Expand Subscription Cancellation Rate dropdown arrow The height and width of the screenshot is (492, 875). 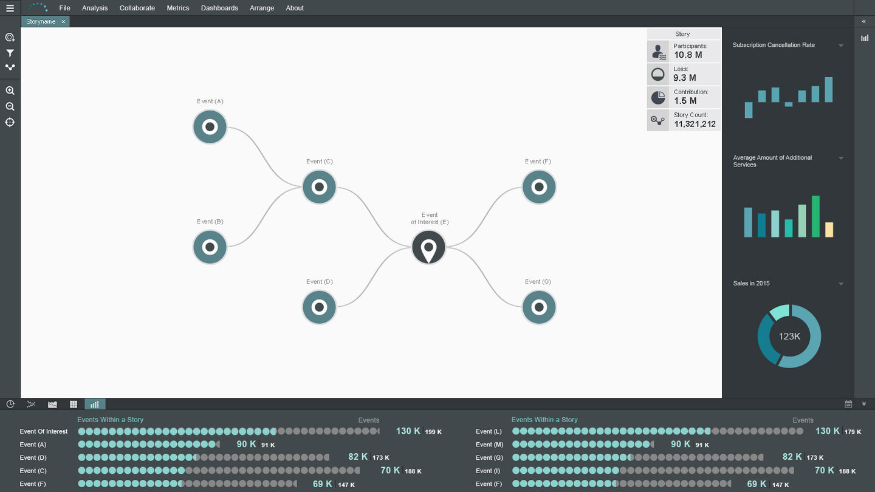(x=841, y=46)
